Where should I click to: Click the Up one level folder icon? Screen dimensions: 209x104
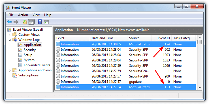tap(25, 22)
